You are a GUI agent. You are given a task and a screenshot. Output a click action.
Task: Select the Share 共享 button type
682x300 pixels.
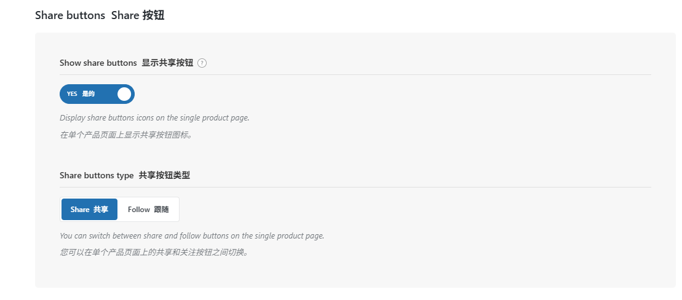coord(90,210)
